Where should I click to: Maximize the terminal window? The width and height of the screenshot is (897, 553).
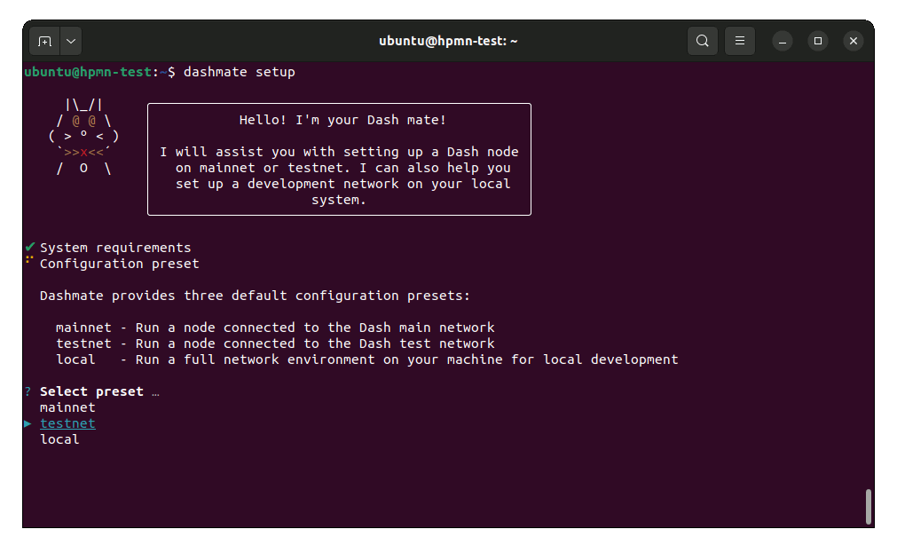click(818, 41)
